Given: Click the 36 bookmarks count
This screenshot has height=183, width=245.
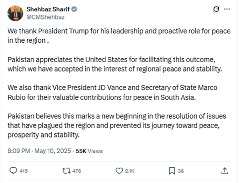Looking at the screenshot, I should [x=181, y=171].
